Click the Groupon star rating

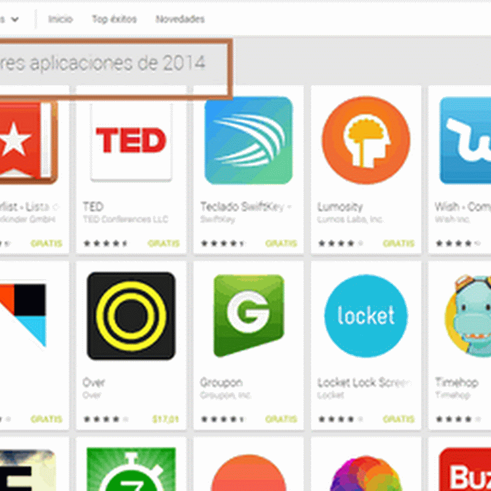pyautogui.click(x=223, y=419)
